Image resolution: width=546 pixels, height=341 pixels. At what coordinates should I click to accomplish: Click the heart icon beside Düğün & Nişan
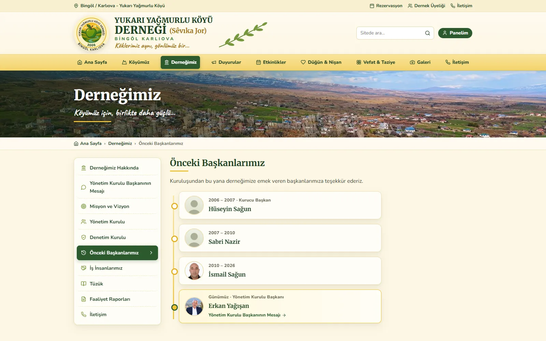click(x=303, y=62)
